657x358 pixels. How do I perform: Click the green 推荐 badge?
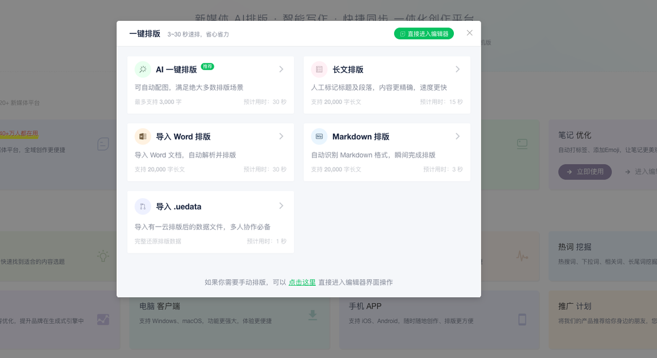coord(208,66)
